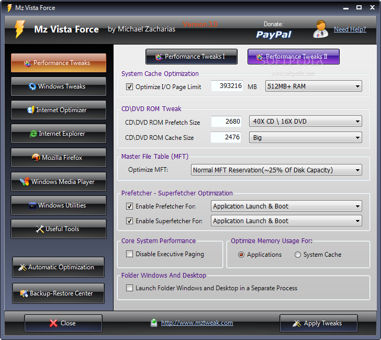Click the Internet Explorer e icon

[x=33, y=134]
